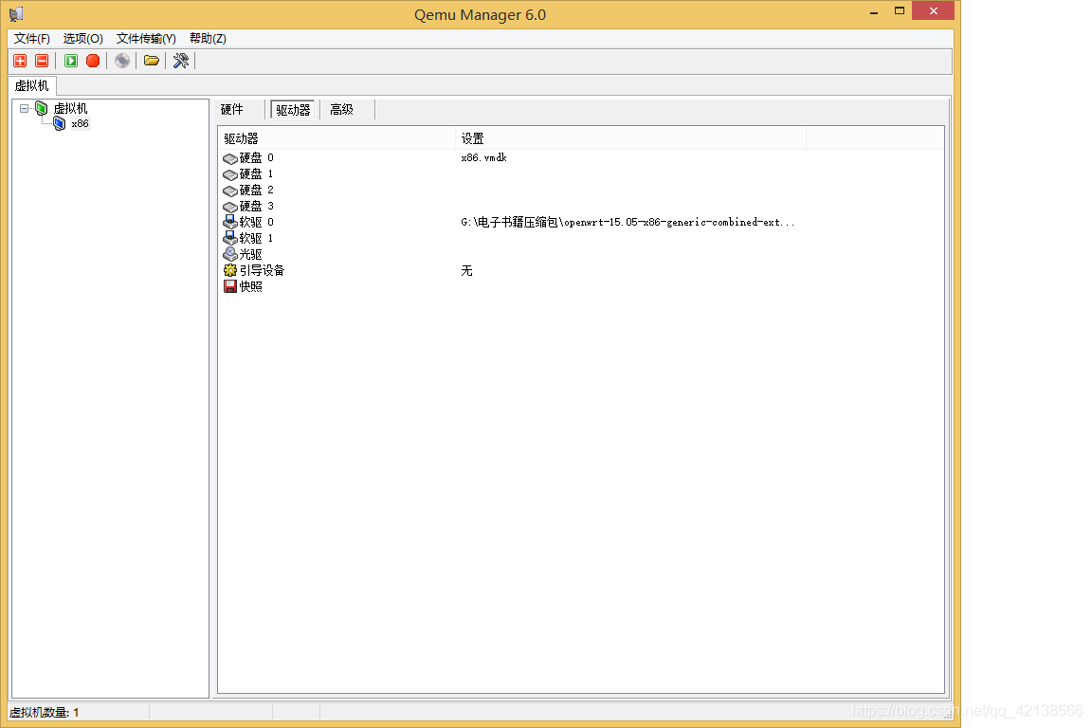The height and width of the screenshot is (728, 1092).
Task: Click the openwrt-15.05-x86-generic-combined-ext path value
Action: point(628,222)
